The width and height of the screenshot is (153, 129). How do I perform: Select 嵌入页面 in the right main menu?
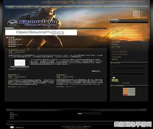point(116,47)
